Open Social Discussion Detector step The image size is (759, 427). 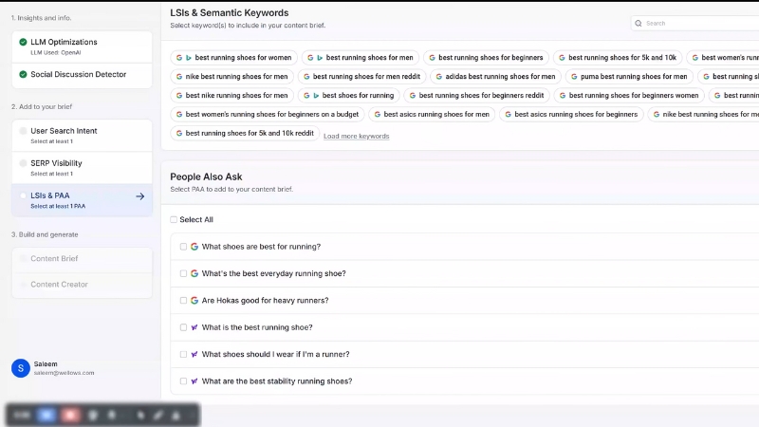pyautogui.click(x=82, y=76)
